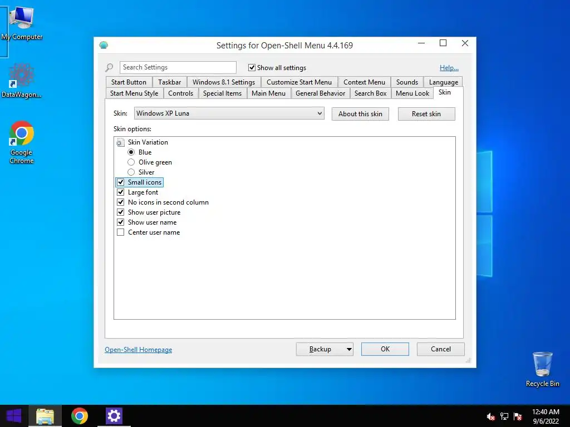Image resolution: width=570 pixels, height=427 pixels.
Task: Uncheck the Small icons option
Action: coord(121,182)
